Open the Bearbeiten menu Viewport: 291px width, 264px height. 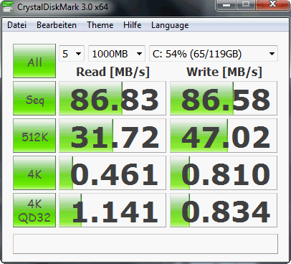point(57,25)
